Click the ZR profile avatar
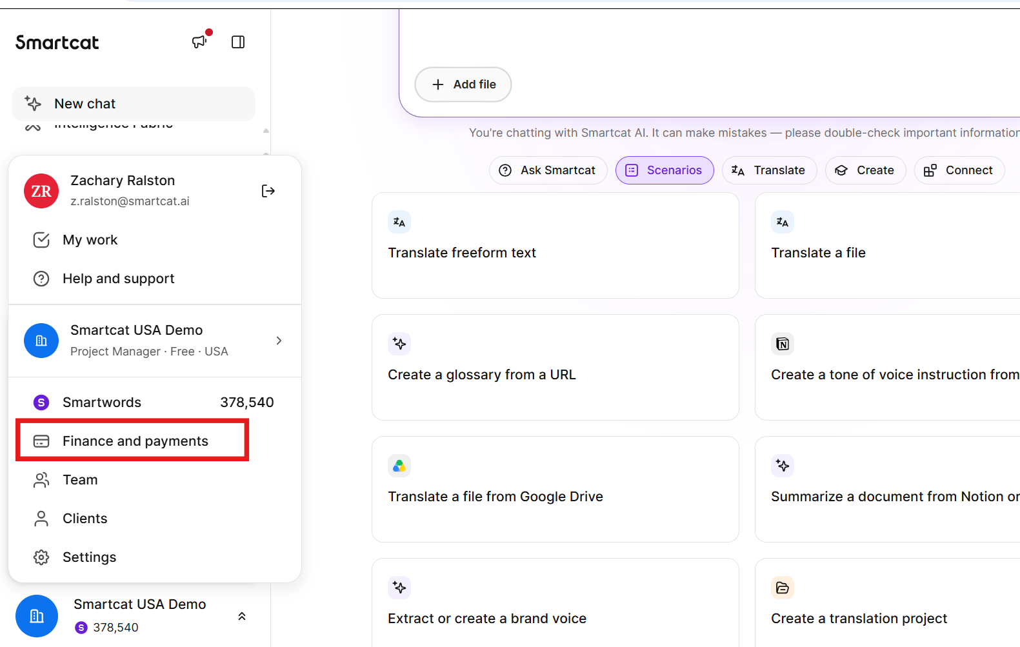The height and width of the screenshot is (647, 1020). coord(41,191)
